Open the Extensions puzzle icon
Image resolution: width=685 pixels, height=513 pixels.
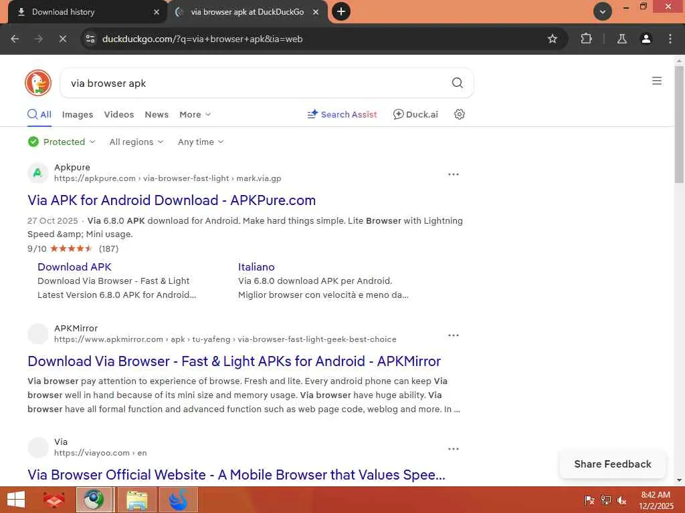pyautogui.click(x=586, y=39)
